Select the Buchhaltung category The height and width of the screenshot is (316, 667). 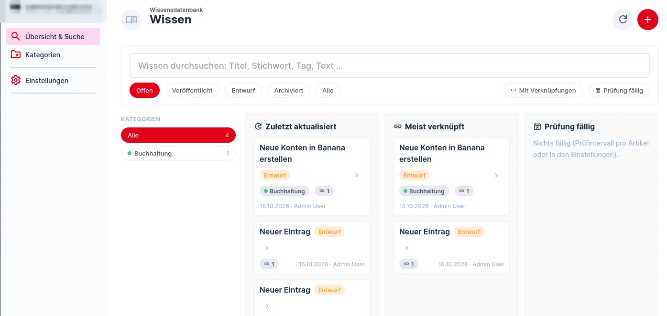tap(178, 153)
